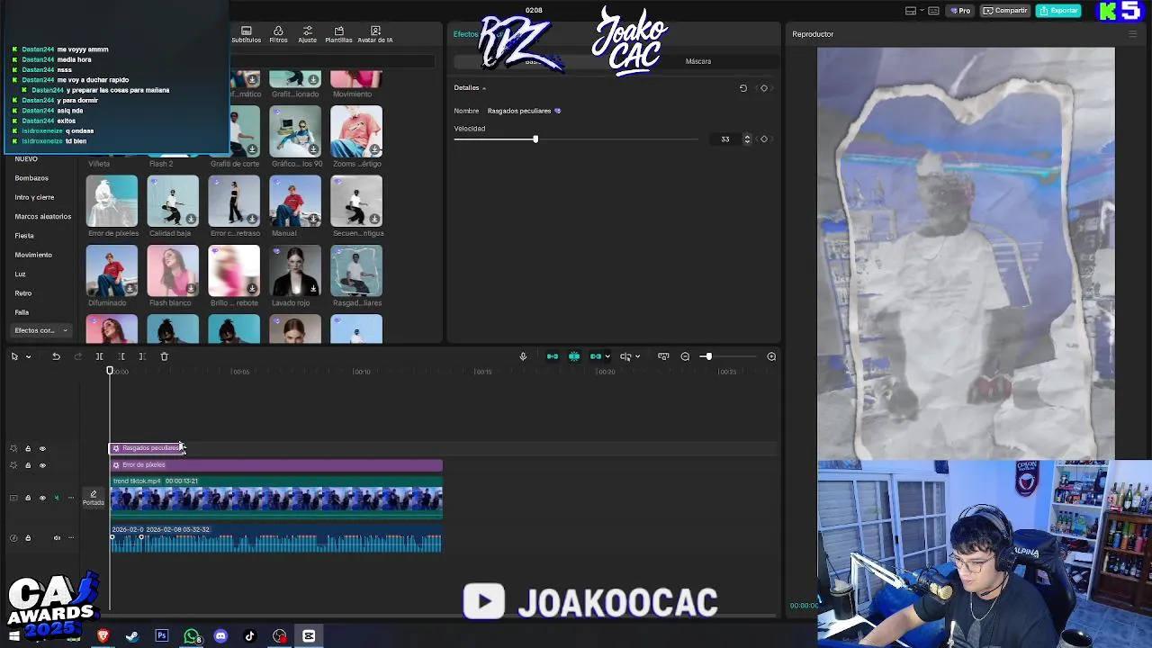1152x648 pixels.
Task: Hide the trend tiktok video track
Action: [42, 498]
